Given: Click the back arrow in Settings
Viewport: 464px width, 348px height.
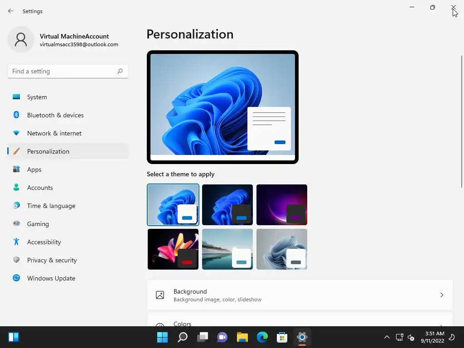Looking at the screenshot, I should [x=11, y=11].
